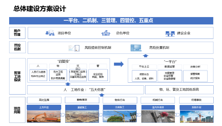This screenshot has width=222, height=126.
Task: Click the chevron between 土方开挖 and 基桩施工 photos
Action: tap(63, 115)
